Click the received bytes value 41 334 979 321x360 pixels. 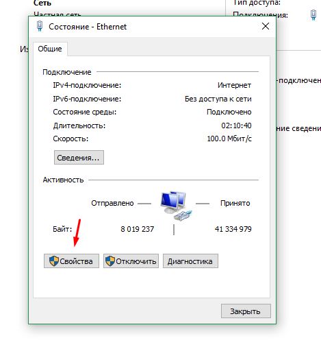(233, 229)
